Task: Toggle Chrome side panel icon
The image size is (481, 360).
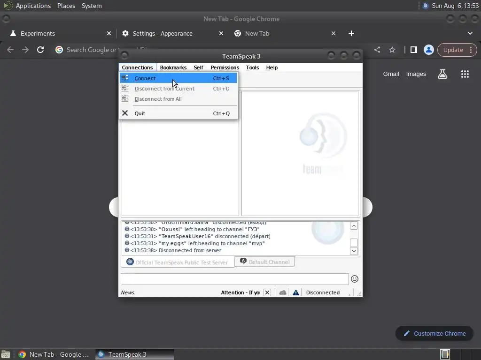Action: [413, 50]
